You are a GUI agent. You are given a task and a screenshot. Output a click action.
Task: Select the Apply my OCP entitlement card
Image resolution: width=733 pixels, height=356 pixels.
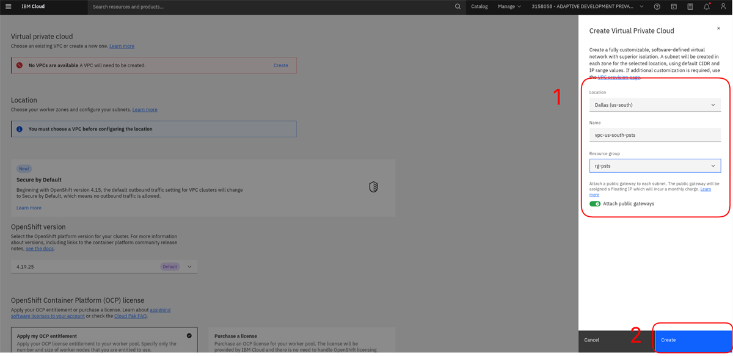click(104, 341)
